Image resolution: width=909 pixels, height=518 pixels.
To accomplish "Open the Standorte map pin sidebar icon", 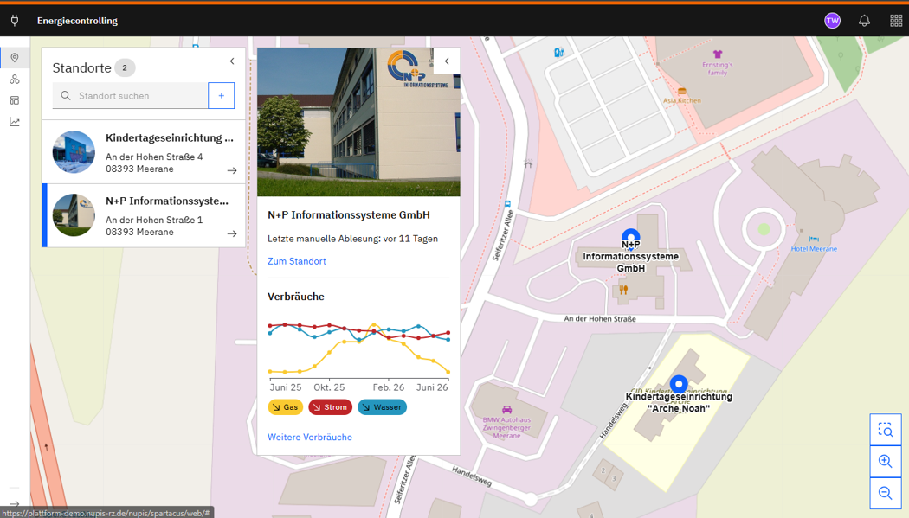I will [x=15, y=57].
